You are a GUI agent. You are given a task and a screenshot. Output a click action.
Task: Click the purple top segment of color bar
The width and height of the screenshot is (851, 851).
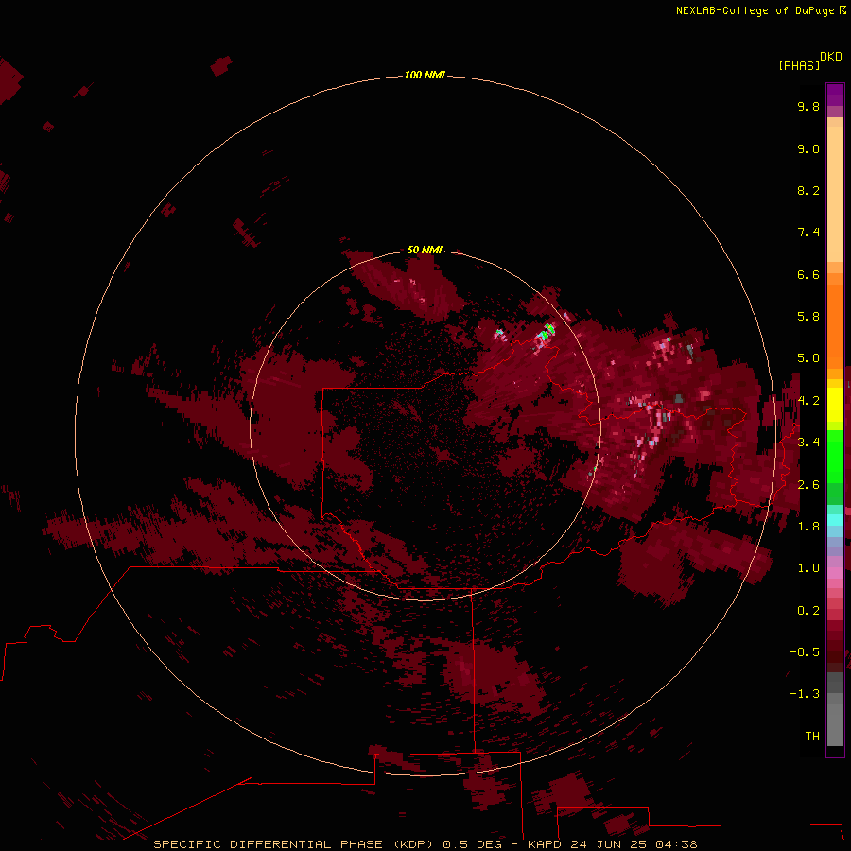(835, 95)
